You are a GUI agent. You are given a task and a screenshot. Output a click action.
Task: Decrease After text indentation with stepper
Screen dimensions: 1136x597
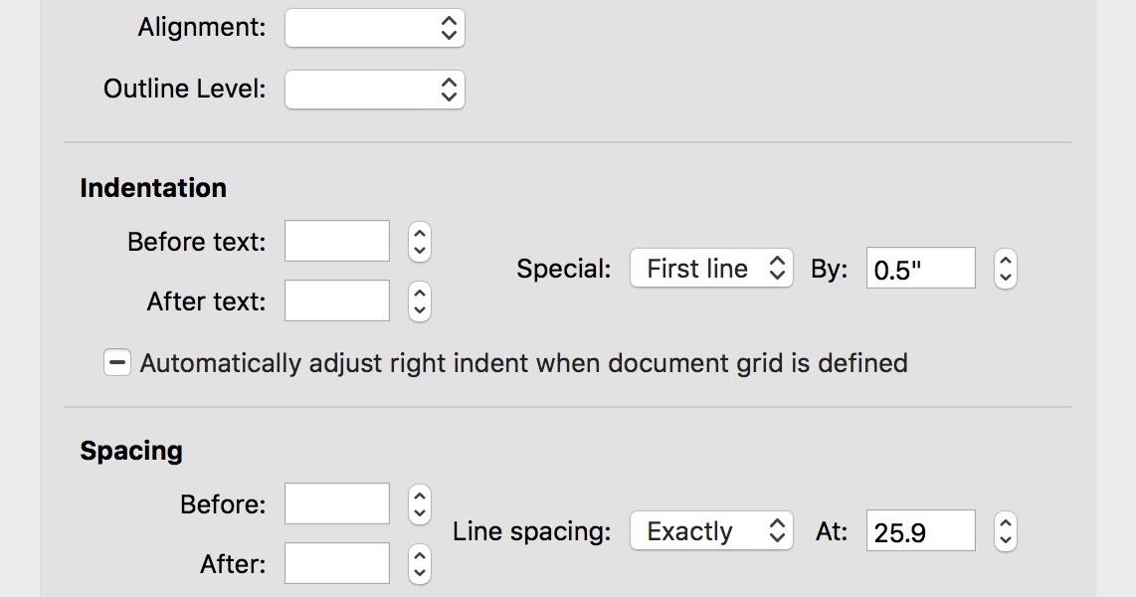click(x=419, y=307)
